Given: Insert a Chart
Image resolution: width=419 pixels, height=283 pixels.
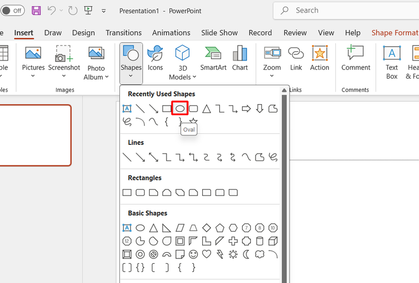Looking at the screenshot, I should point(240,59).
